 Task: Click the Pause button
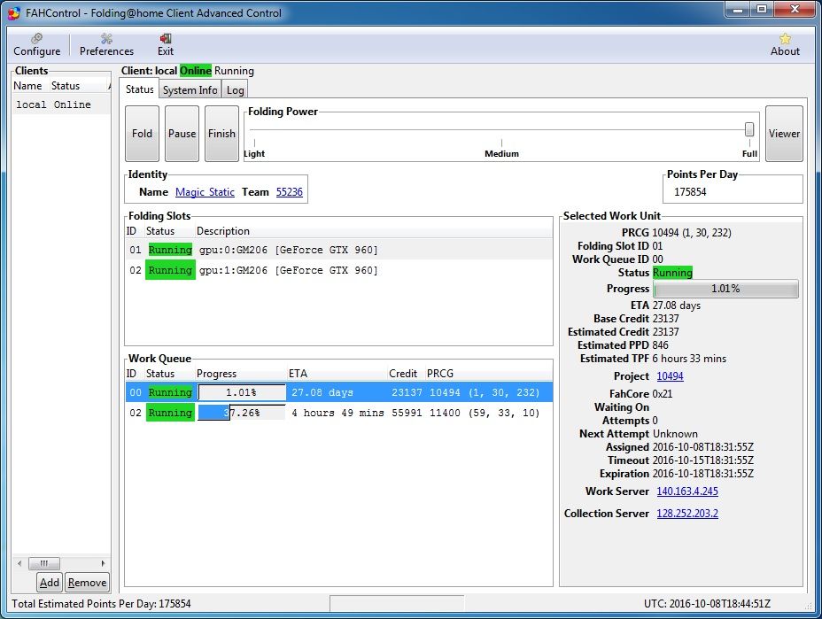(x=182, y=134)
